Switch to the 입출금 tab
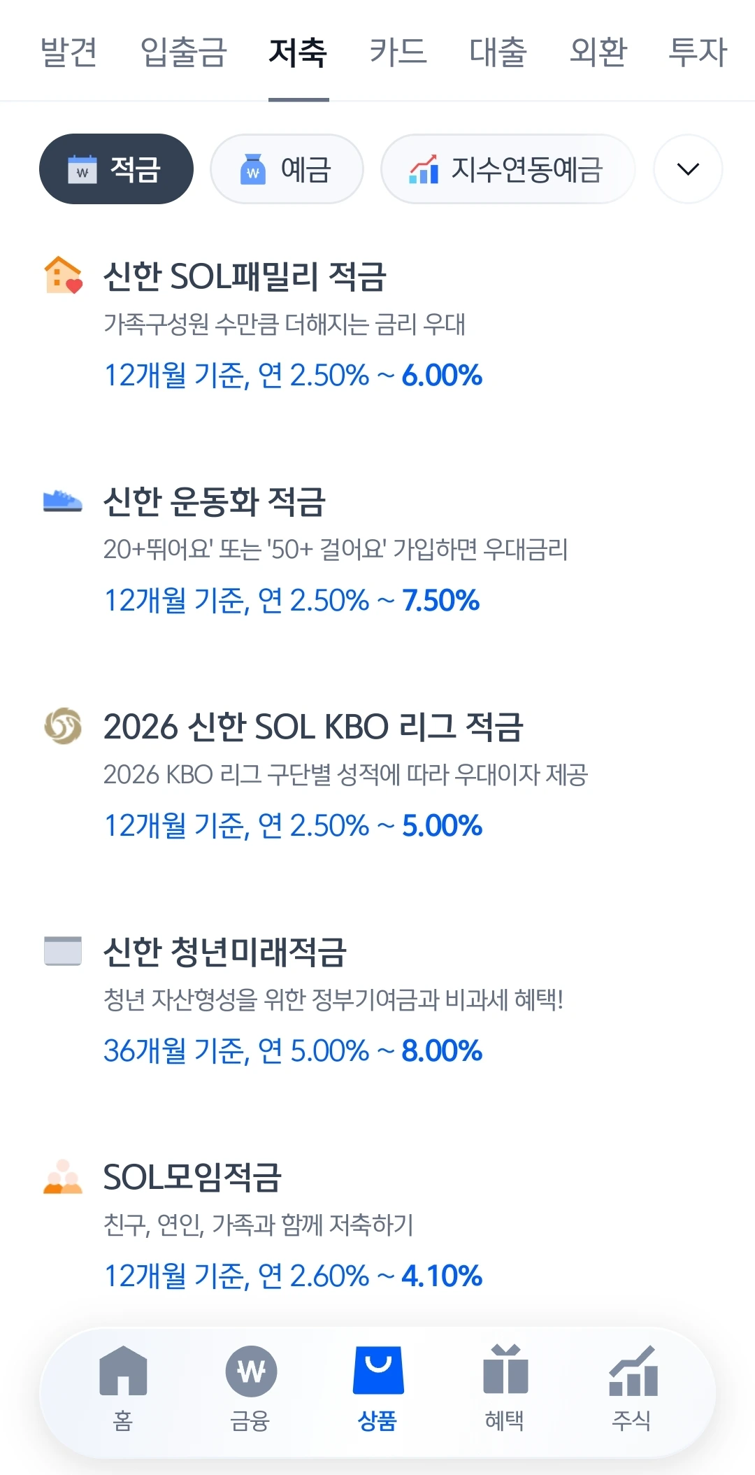Viewport: 755px width, 1475px height. (183, 52)
